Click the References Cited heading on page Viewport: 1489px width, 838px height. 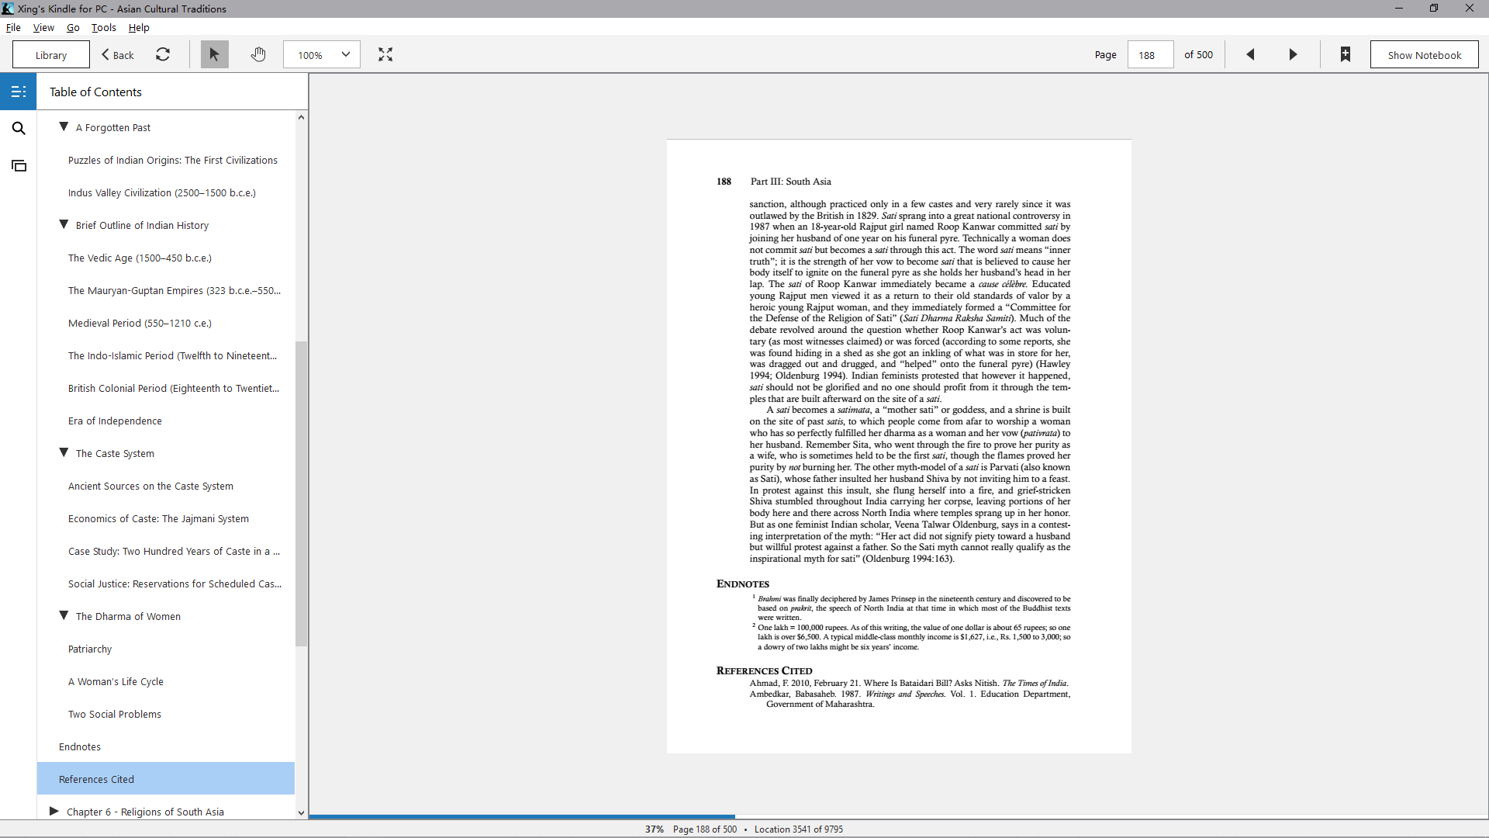765,670
